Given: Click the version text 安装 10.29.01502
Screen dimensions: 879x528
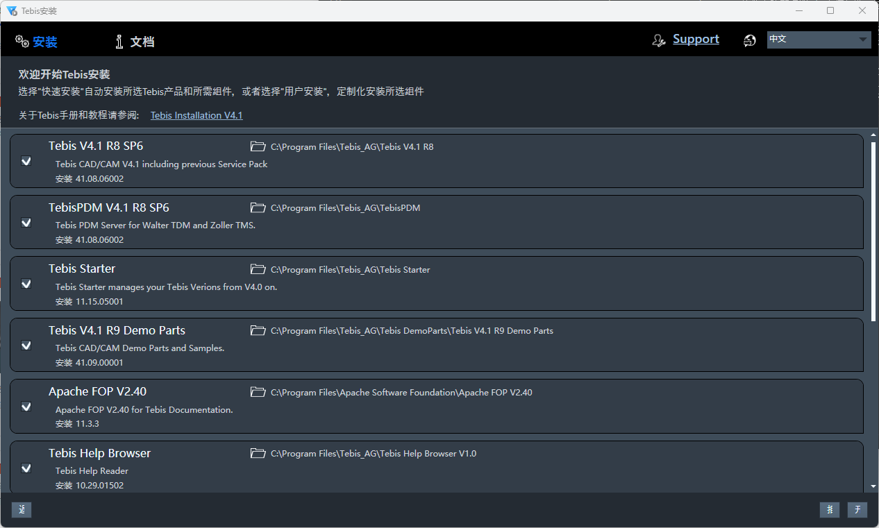Looking at the screenshot, I should (90, 486).
